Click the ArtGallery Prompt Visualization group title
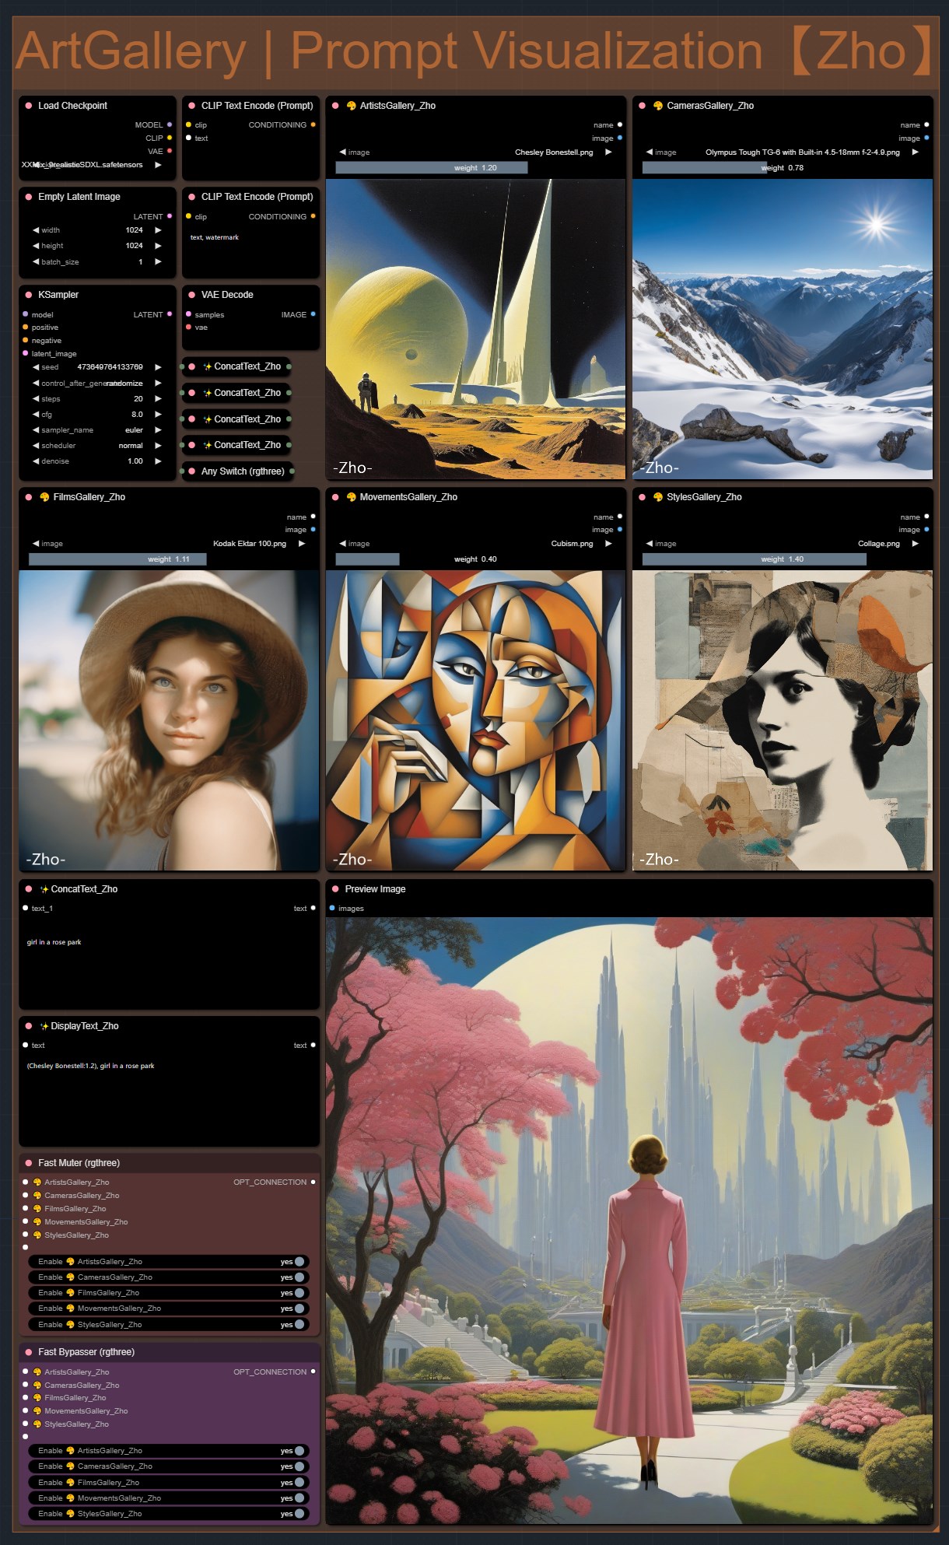The image size is (949, 1545). click(x=474, y=52)
